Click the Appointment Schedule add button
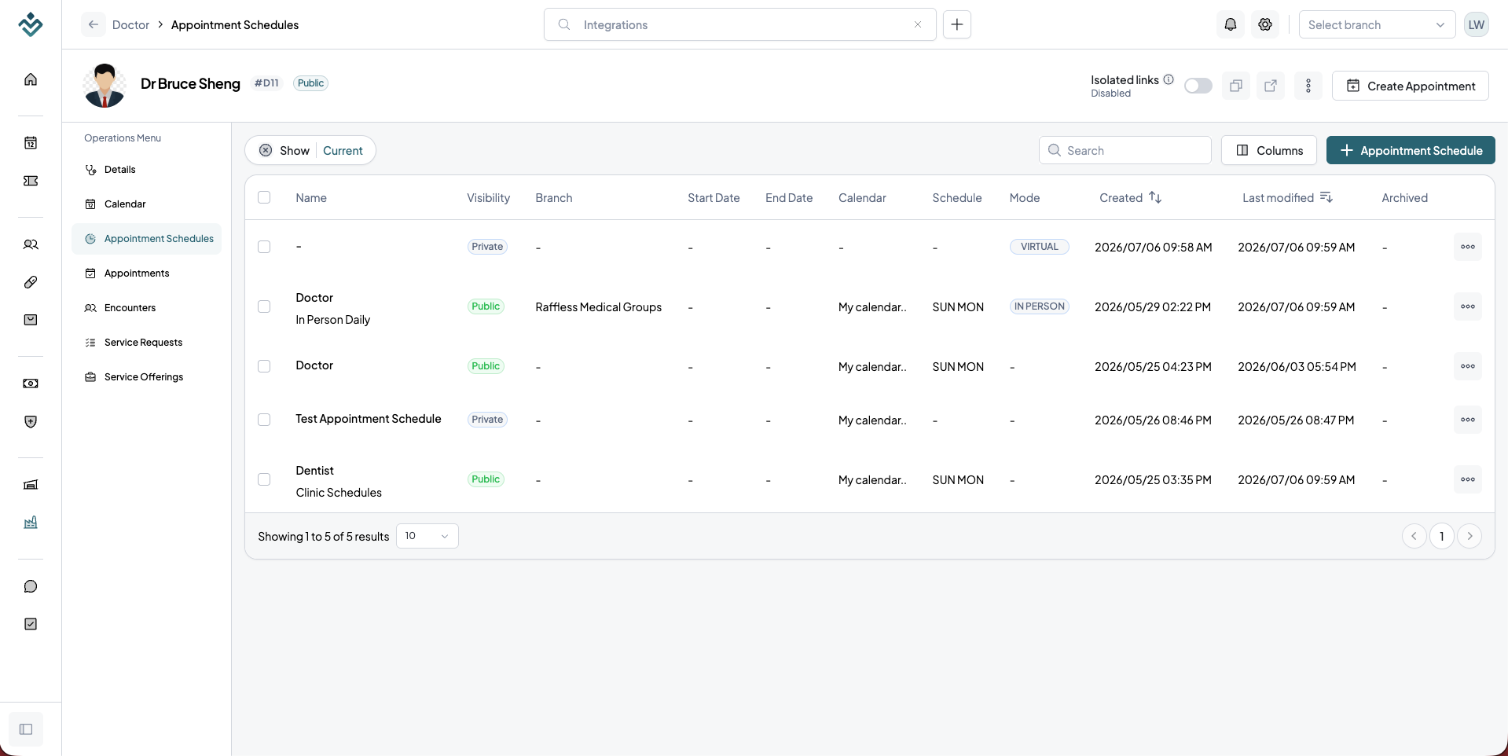The height and width of the screenshot is (756, 1508). (1411, 150)
